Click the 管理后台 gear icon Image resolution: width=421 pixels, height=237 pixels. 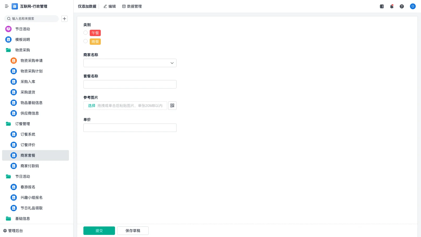click(5, 231)
